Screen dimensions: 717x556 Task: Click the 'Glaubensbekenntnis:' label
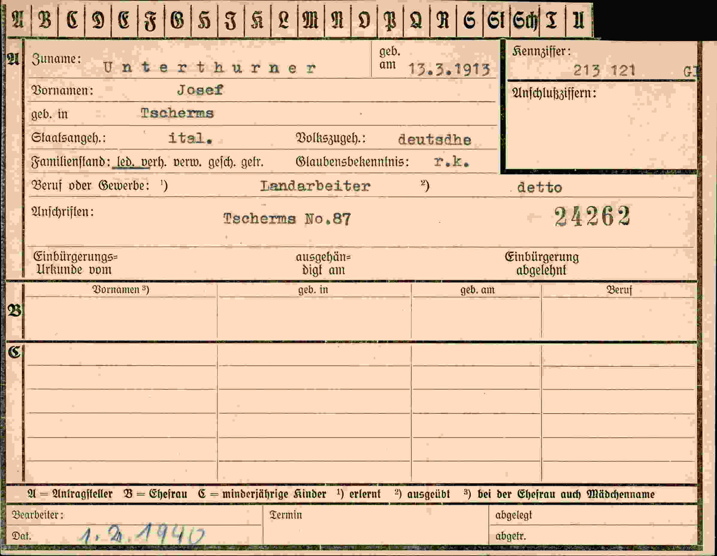[x=352, y=162]
